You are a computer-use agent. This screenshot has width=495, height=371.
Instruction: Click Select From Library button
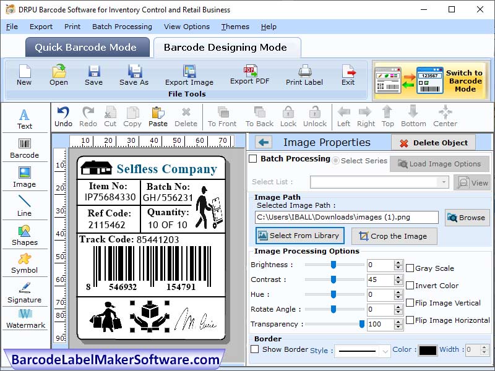pos(299,236)
